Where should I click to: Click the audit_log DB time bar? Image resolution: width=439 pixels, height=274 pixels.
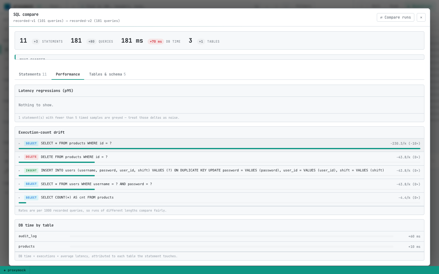[232, 236]
